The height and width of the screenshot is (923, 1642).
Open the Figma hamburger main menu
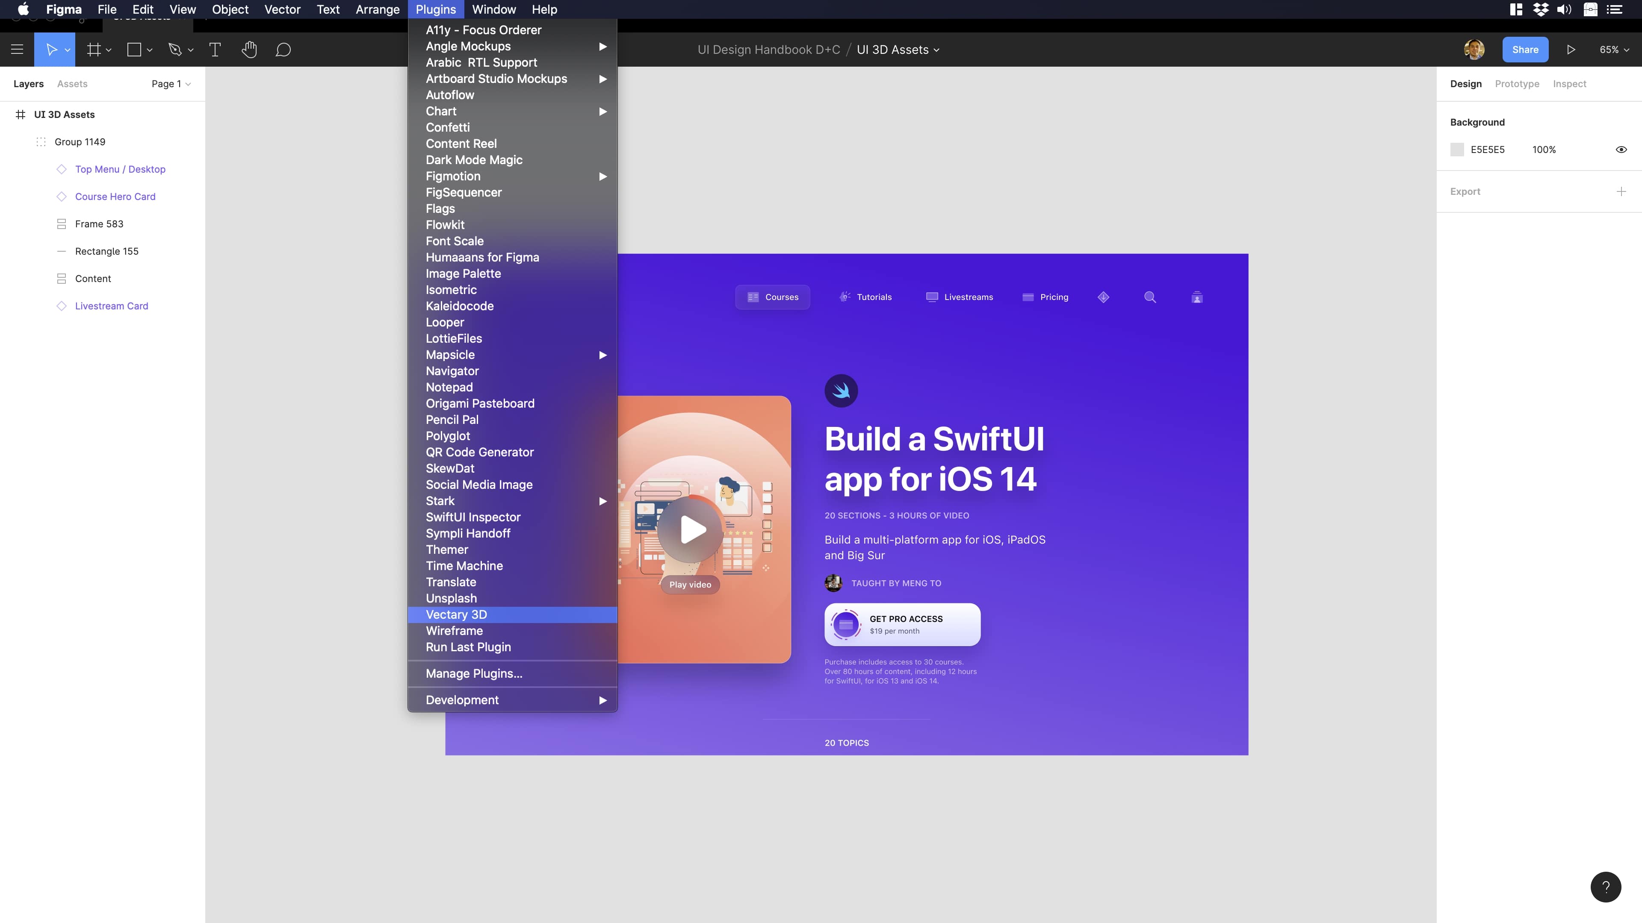click(17, 49)
